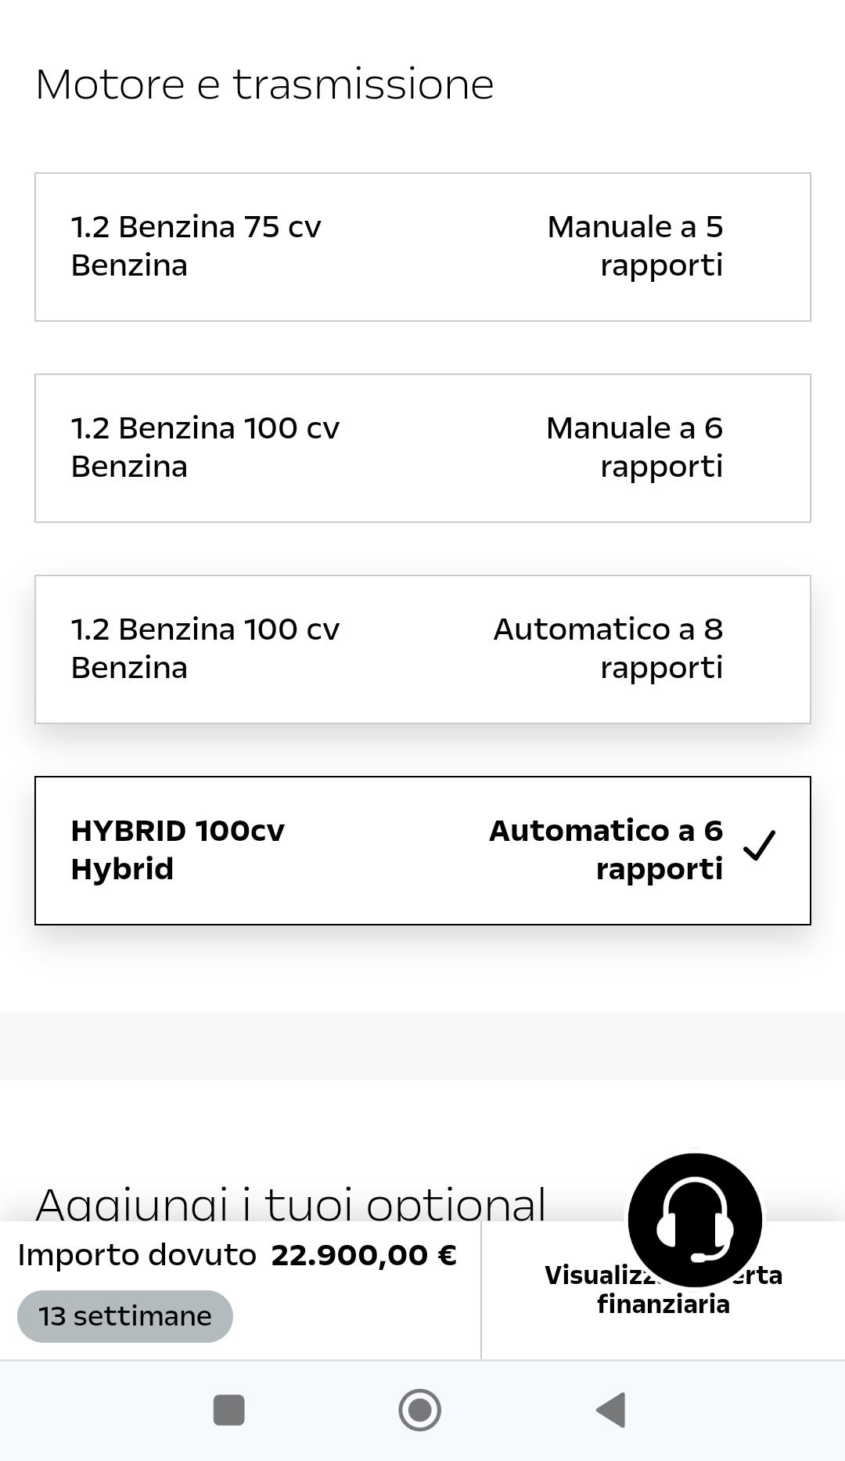The image size is (845, 1461).
Task: Tap the Android recent apps square icon
Action: [229, 1410]
